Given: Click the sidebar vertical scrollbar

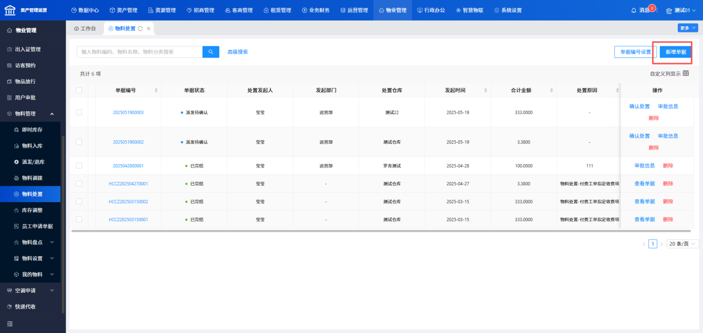Looking at the screenshot, I should click(x=63, y=224).
